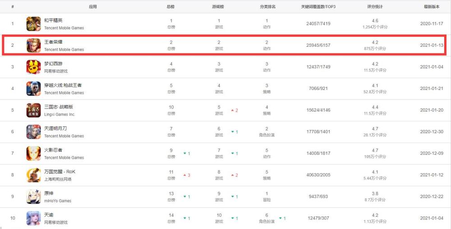Click the 万国觉醒 - RoK name link
Screen dimensions: 451x229
point(60,171)
